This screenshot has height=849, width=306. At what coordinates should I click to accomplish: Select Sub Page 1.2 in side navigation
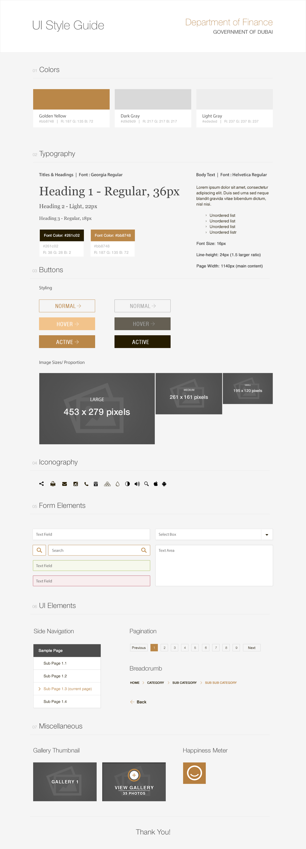55,676
